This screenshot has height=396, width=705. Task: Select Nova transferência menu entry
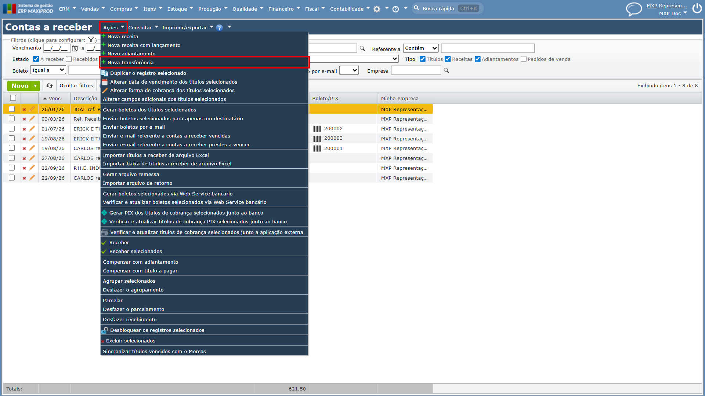204,62
